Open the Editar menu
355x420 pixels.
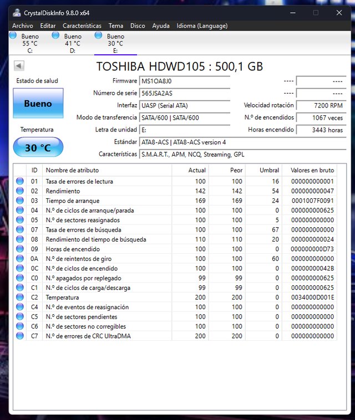tap(48, 25)
